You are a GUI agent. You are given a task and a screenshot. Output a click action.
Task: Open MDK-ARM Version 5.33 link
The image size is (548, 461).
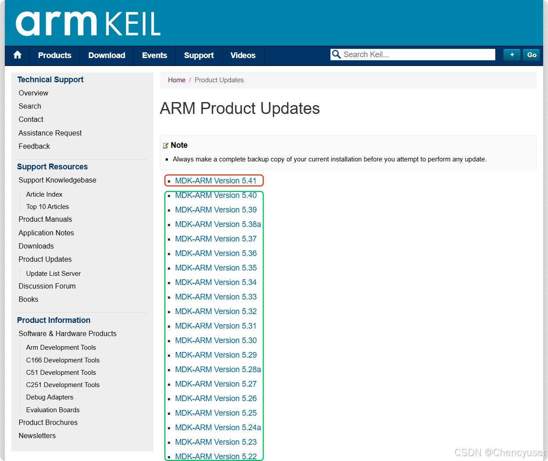216,297
